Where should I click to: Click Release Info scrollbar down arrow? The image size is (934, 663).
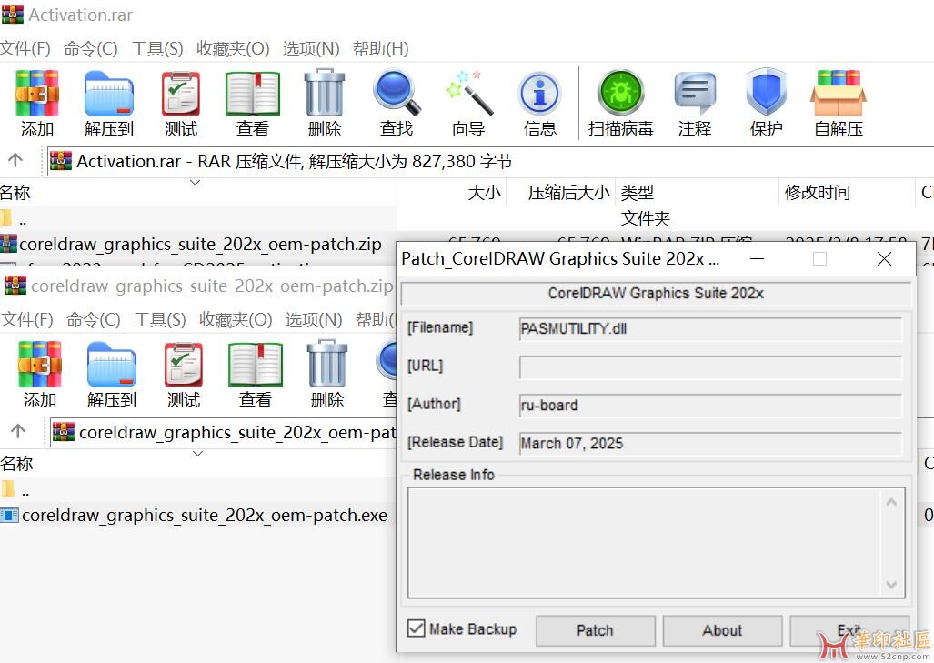pos(891,585)
